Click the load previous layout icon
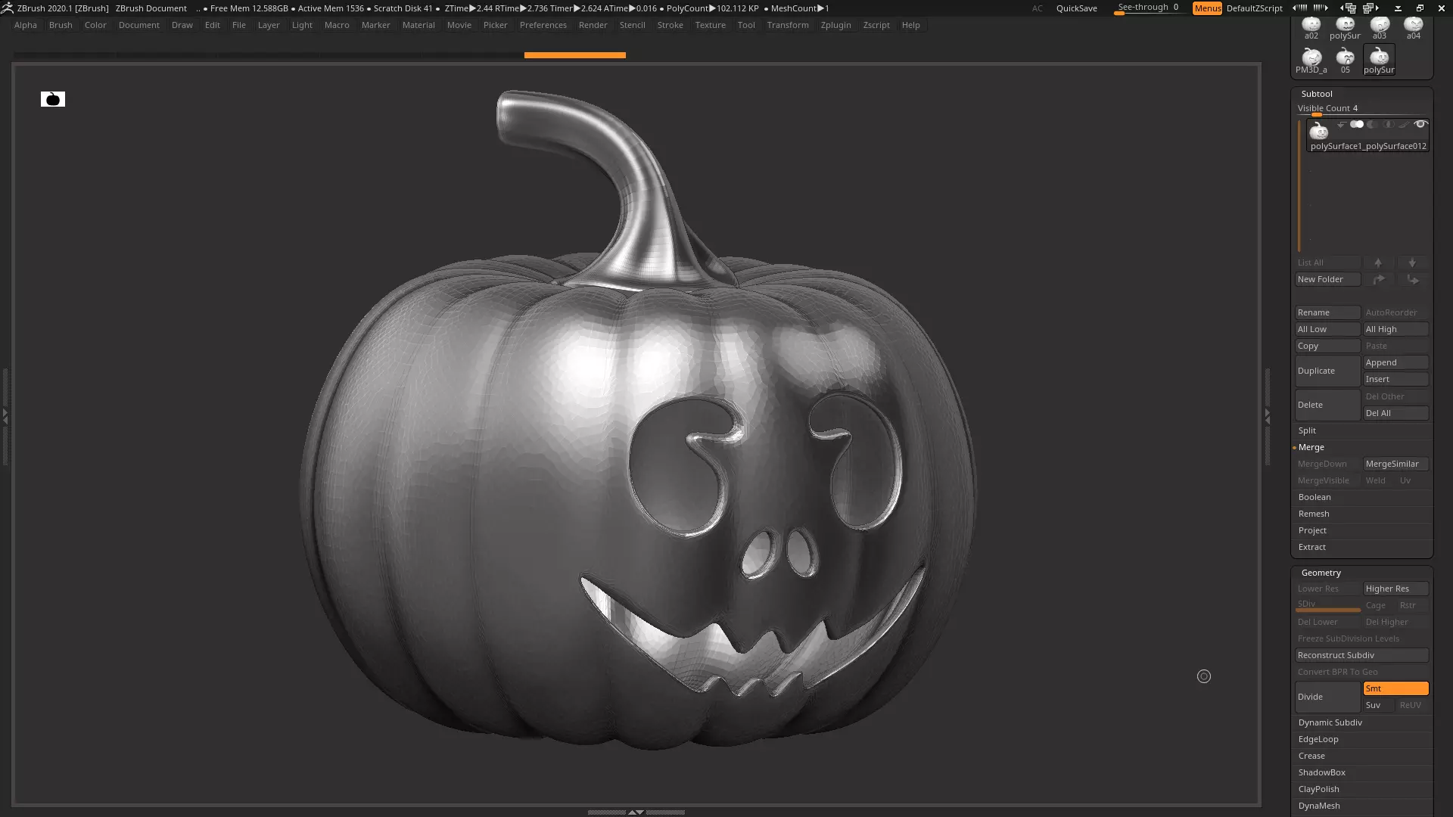Image resolution: width=1453 pixels, height=817 pixels. 1347,8
